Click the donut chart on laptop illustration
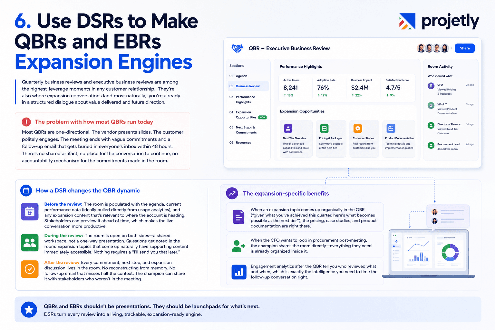The width and height of the screenshot is (495, 330). pyautogui.click(x=450, y=252)
